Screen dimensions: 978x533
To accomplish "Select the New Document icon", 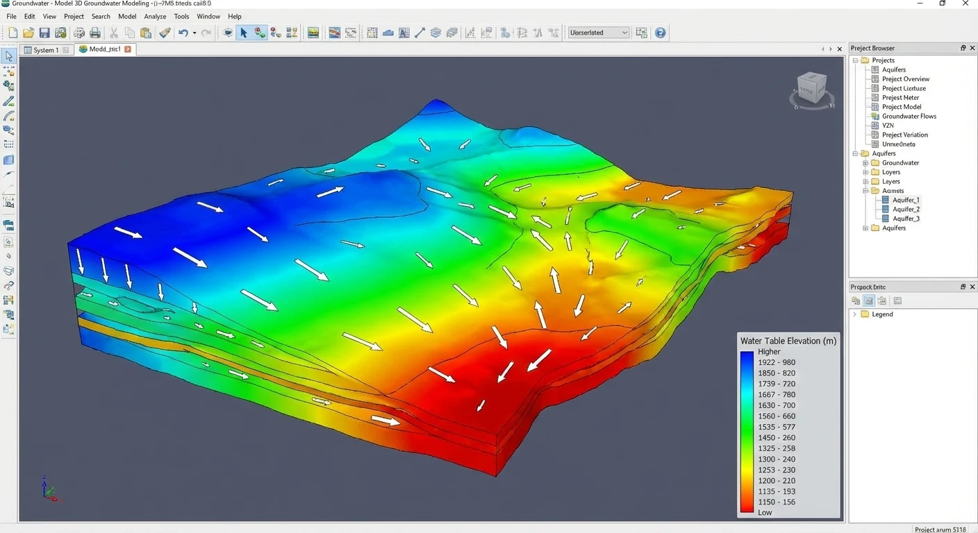I will point(13,33).
